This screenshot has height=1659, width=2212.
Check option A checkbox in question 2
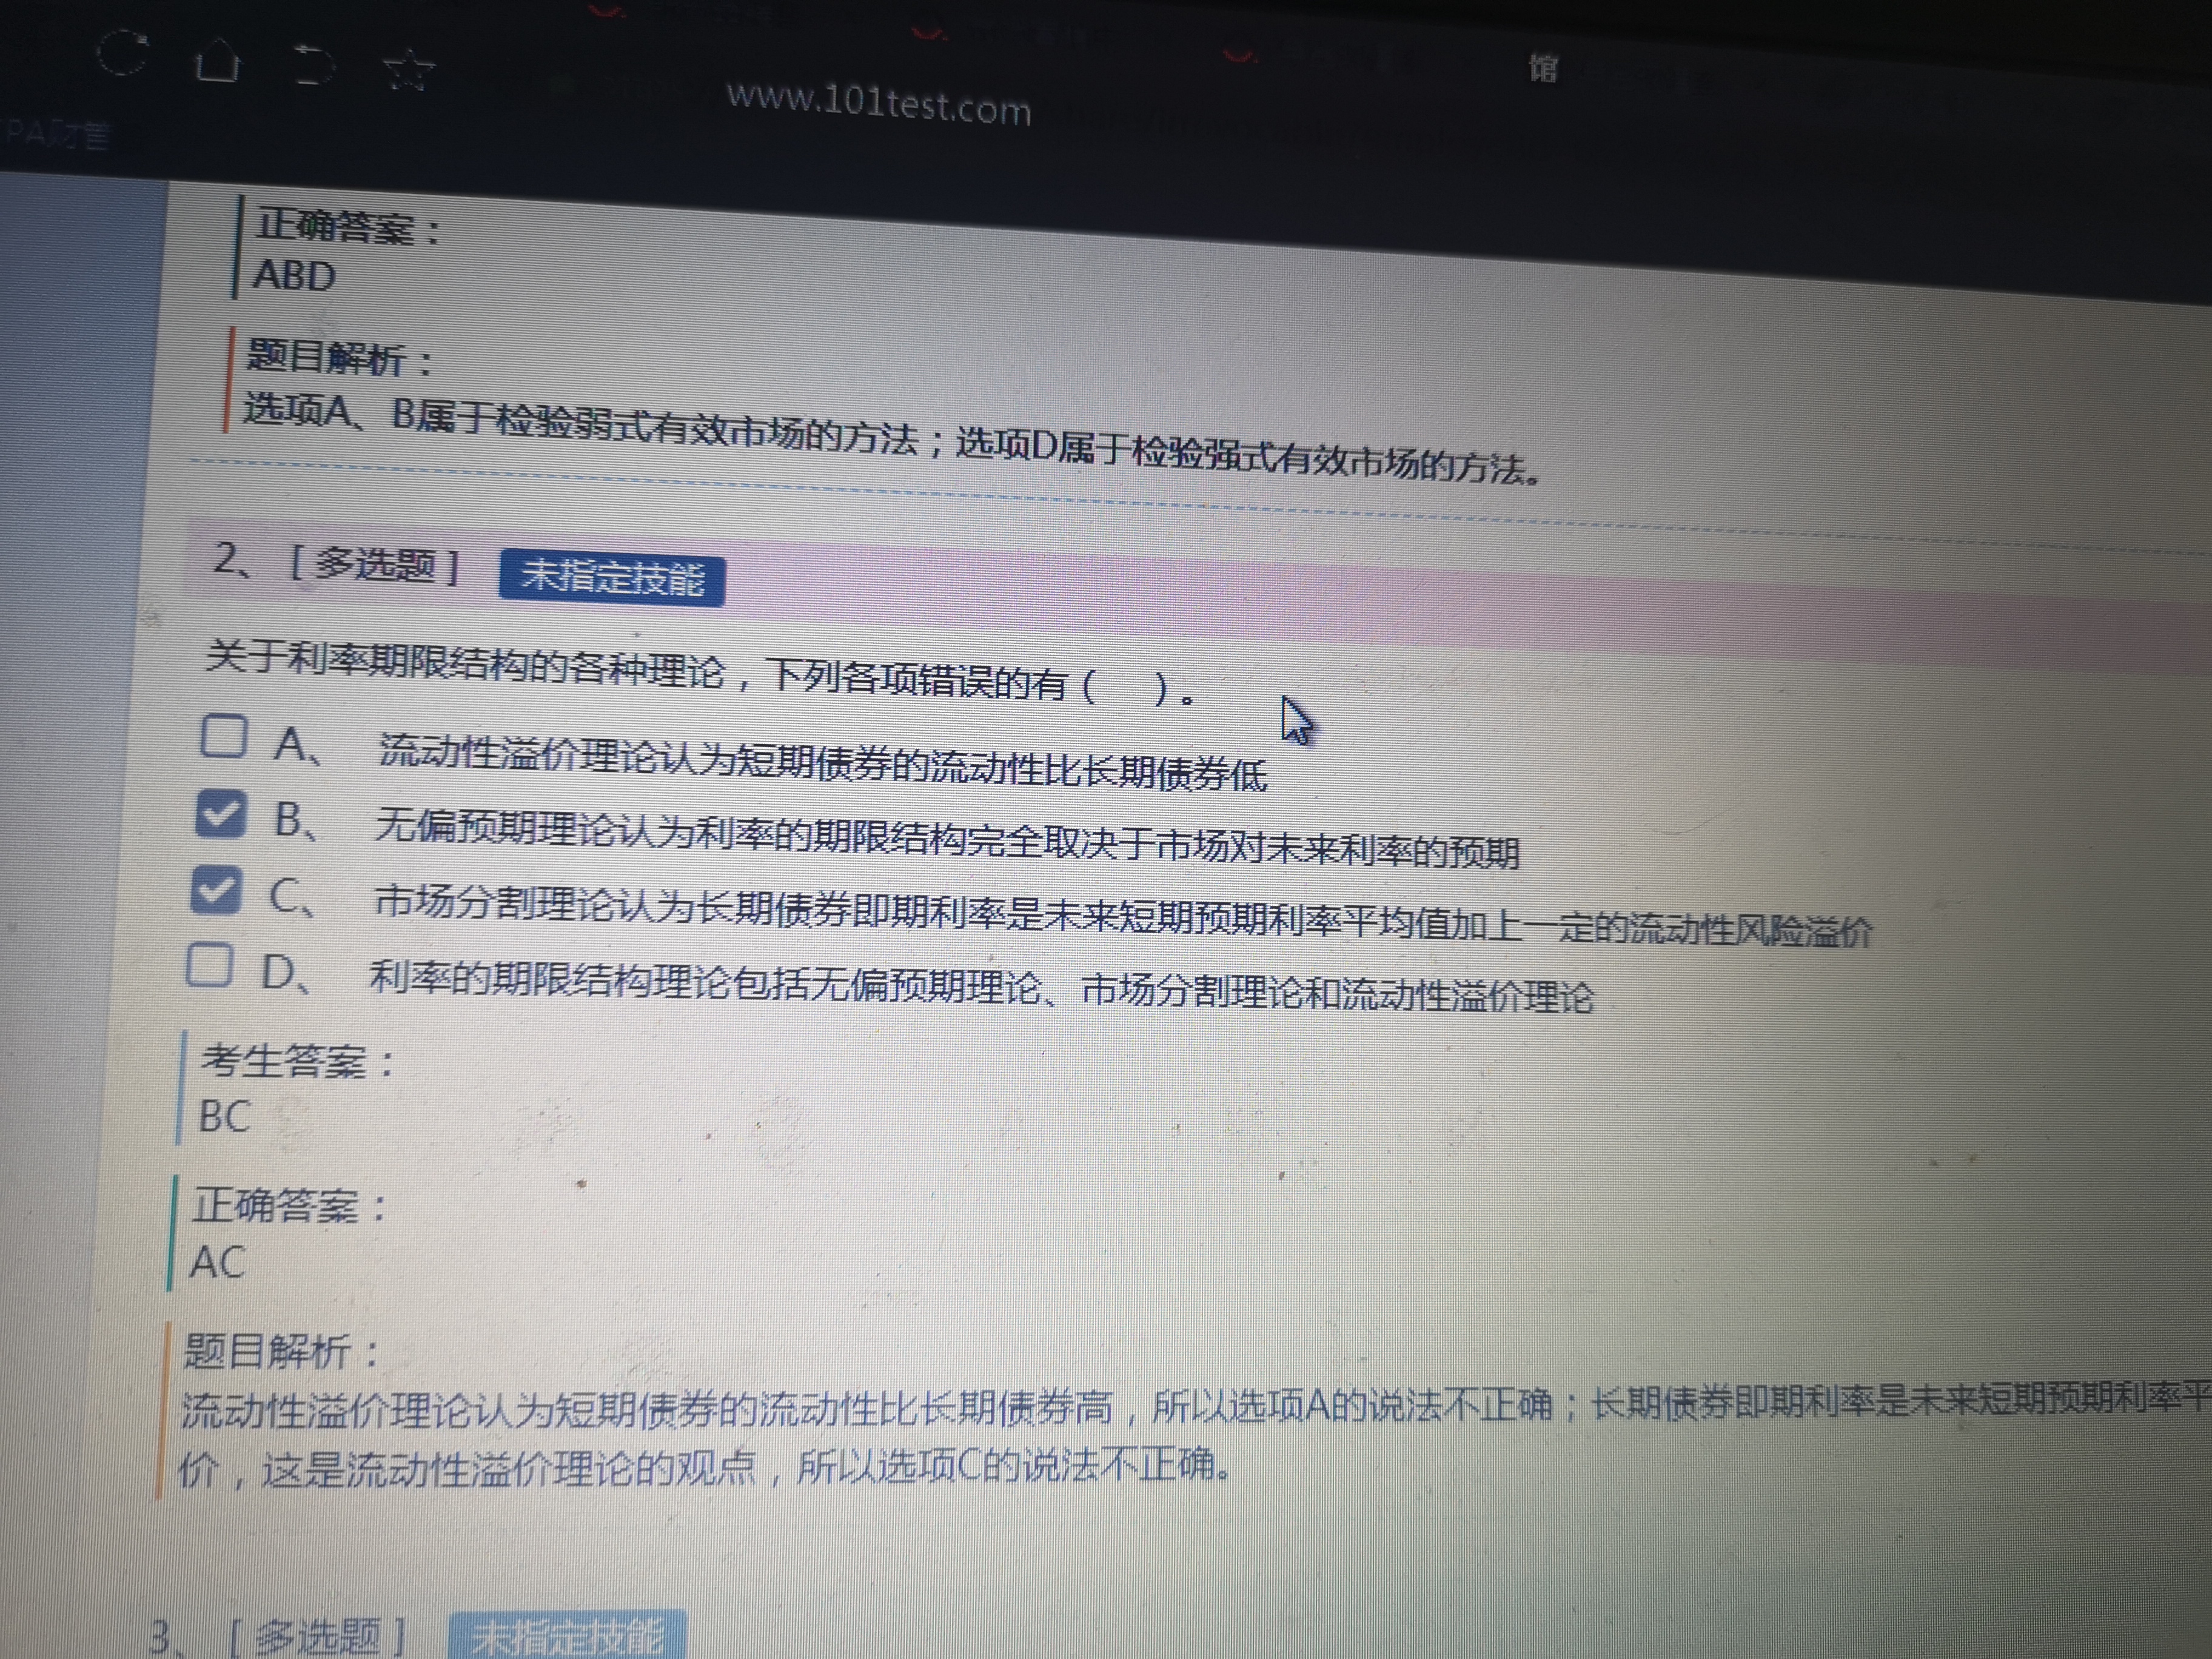point(224,736)
